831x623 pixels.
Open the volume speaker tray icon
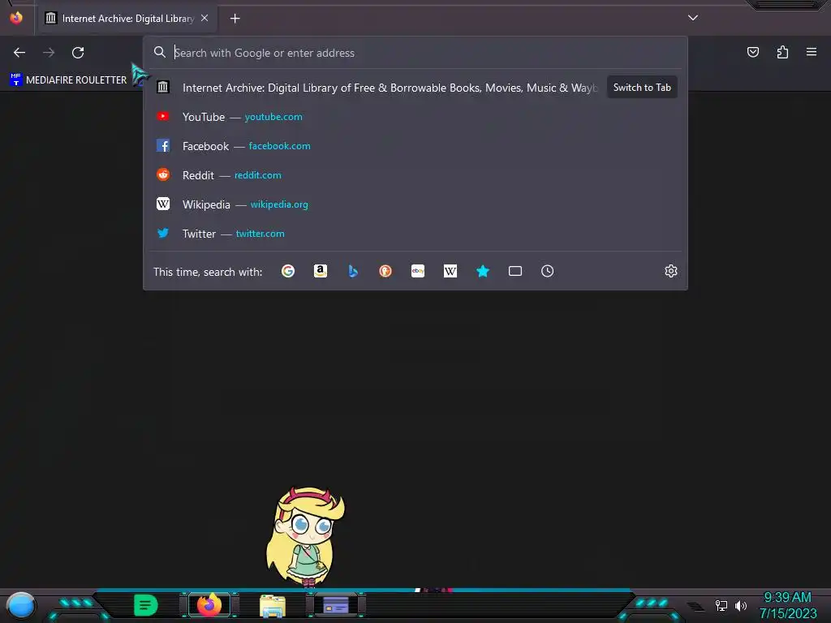click(x=740, y=605)
